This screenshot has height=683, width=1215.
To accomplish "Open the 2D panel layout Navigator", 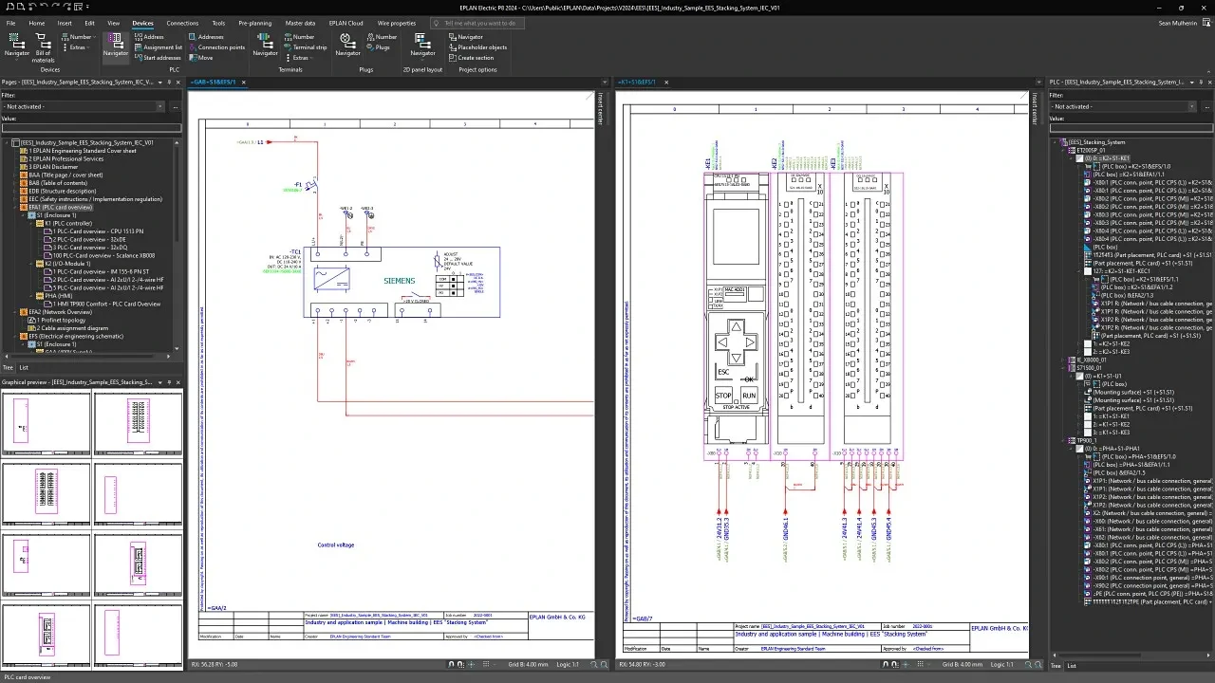I will 422,45.
